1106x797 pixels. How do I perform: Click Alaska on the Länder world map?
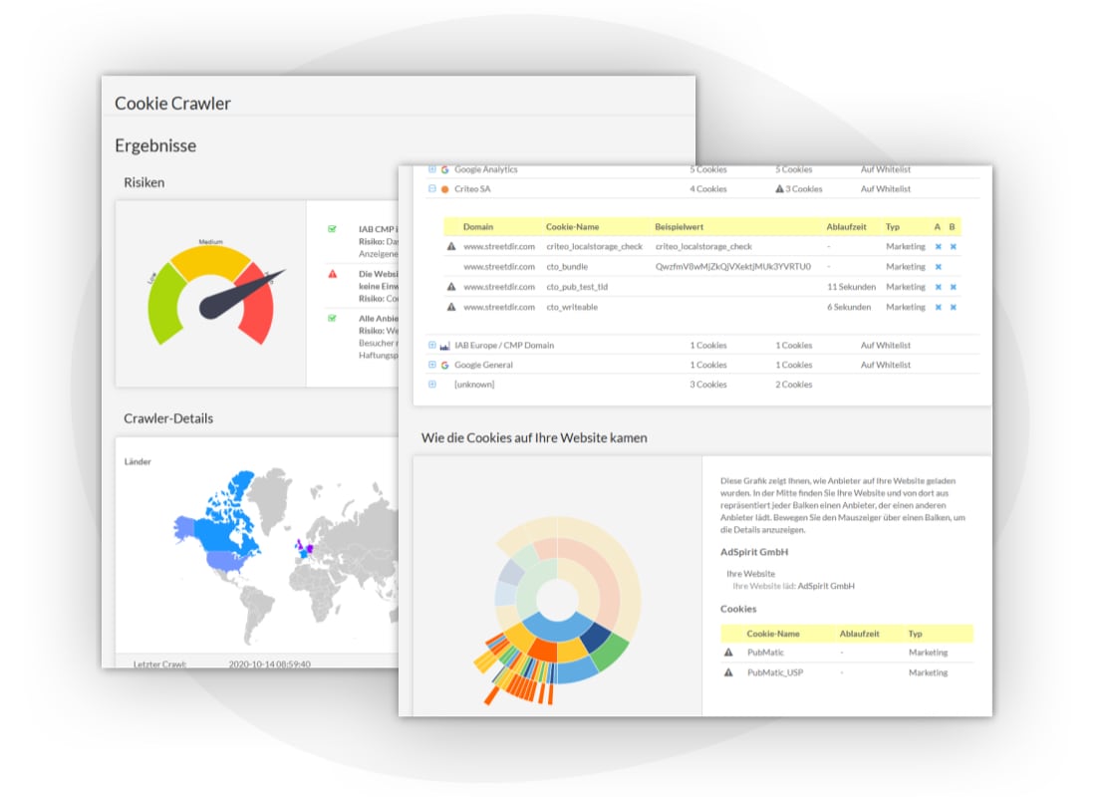pyautogui.click(x=184, y=527)
